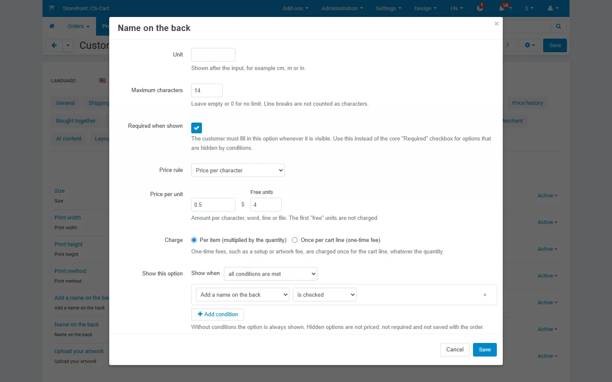Image resolution: width=612 pixels, height=382 pixels.
Task: Open the Settings menu
Action: 388,8
